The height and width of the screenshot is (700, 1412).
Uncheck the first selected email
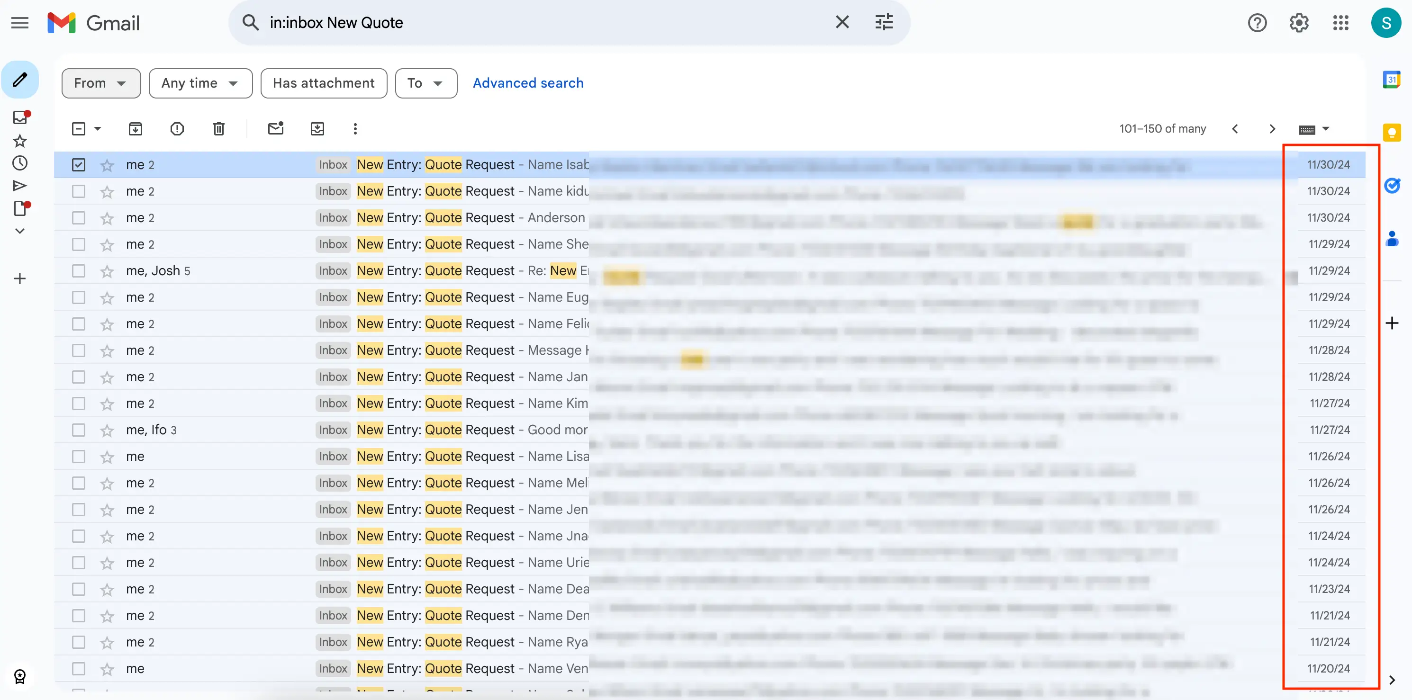pos(78,164)
